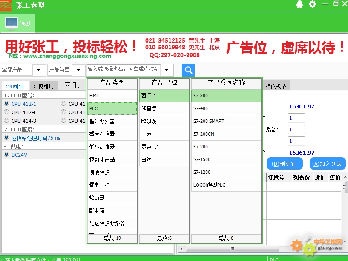Select brand 西门子
Image resolution: width=348 pixels, height=261 pixels.
(164, 96)
